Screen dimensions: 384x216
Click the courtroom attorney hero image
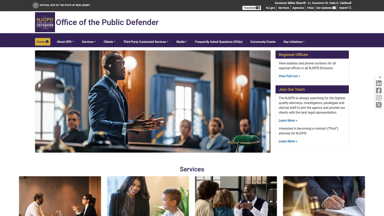(153, 101)
